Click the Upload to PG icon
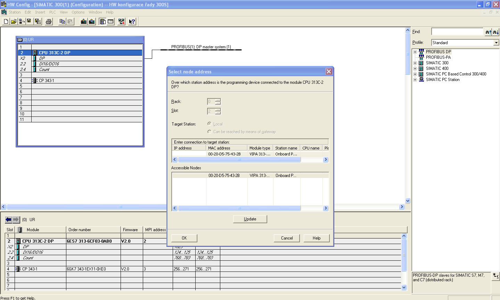This screenshot has width=500, height=300. click(x=92, y=22)
